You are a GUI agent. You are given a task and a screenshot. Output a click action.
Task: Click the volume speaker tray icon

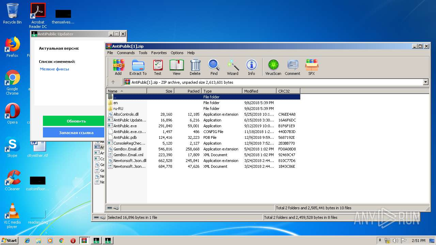tap(395, 241)
